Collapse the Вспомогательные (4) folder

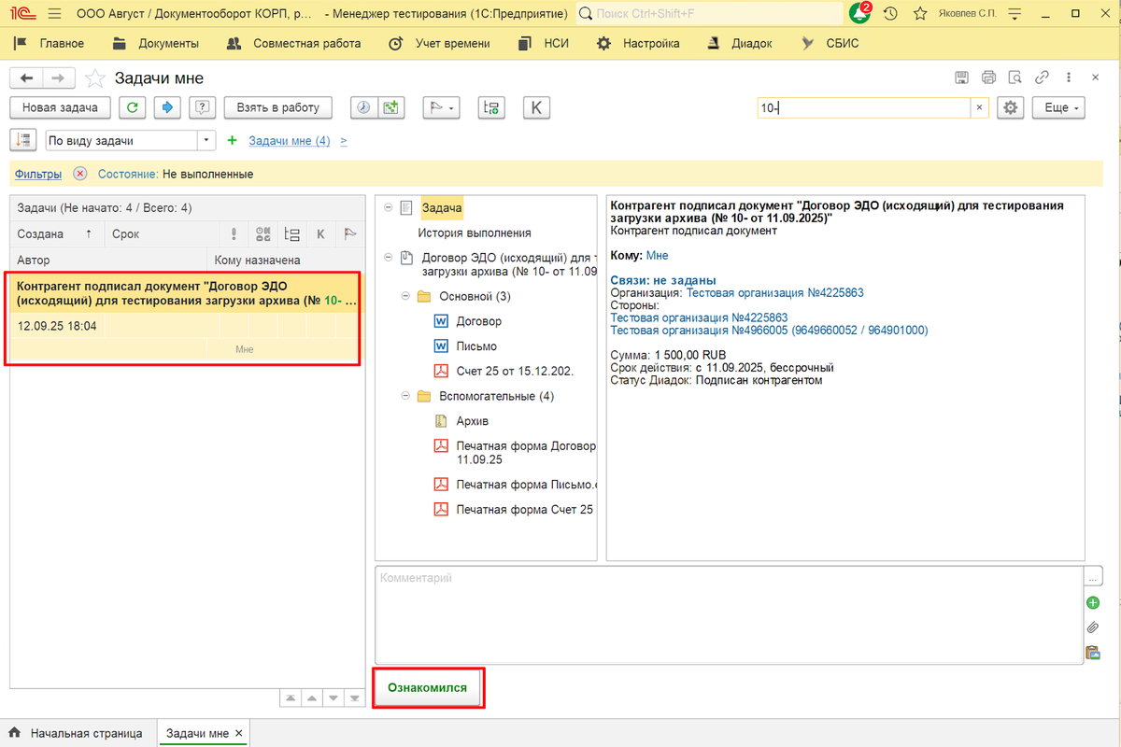click(x=406, y=396)
